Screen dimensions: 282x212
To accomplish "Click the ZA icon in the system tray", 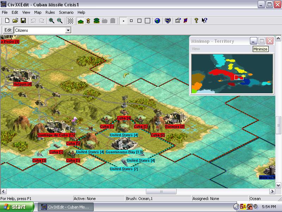I will click(243, 207).
